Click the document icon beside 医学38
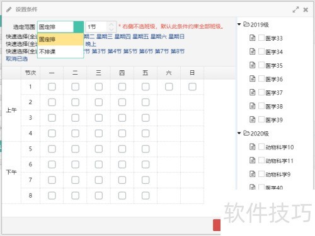The height and width of the screenshot is (236, 315). [252, 106]
